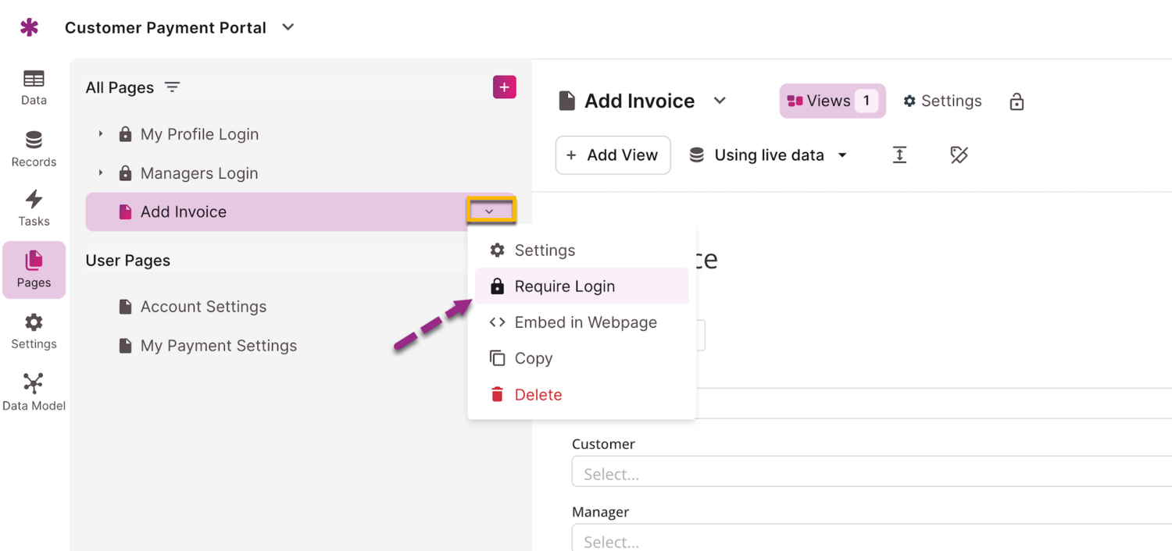Click the tag-off icon in toolbar
The height and width of the screenshot is (551, 1172).
pos(959,155)
